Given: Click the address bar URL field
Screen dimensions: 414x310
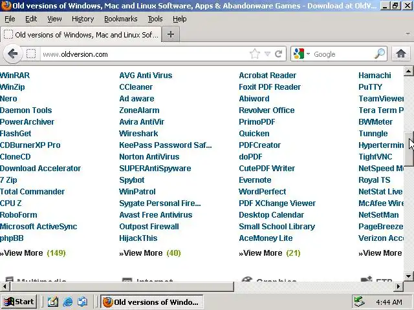Looking at the screenshot, I should coord(144,54).
